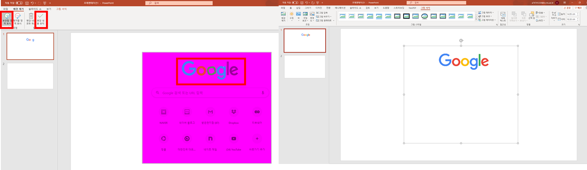587x170 pixels.
Task: Apply first picture style thumbnail in gallery
Action: [x=342, y=16]
